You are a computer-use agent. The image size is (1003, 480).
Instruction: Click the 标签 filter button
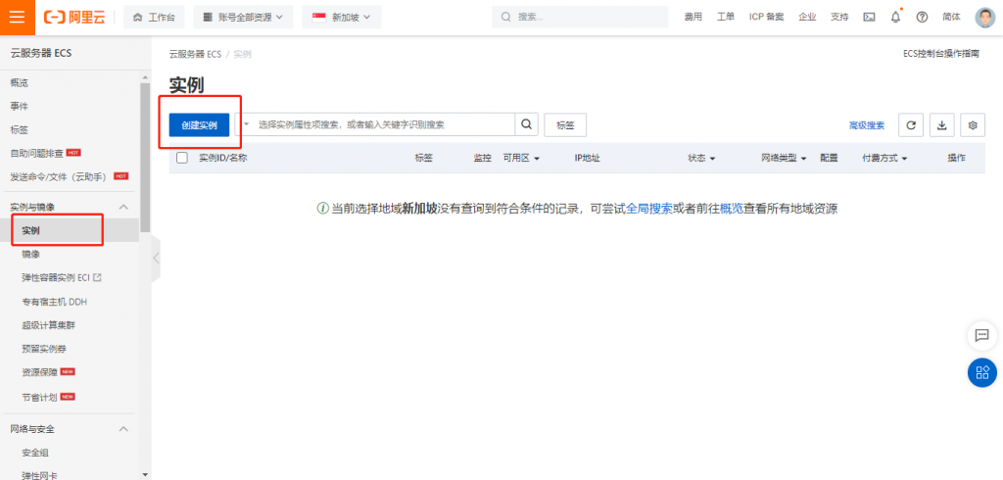click(x=565, y=125)
